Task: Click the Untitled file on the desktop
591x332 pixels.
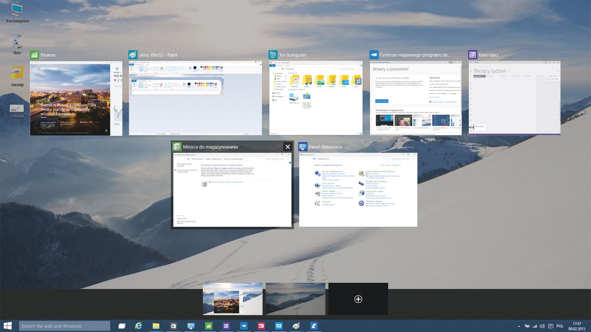Action: tap(17, 111)
